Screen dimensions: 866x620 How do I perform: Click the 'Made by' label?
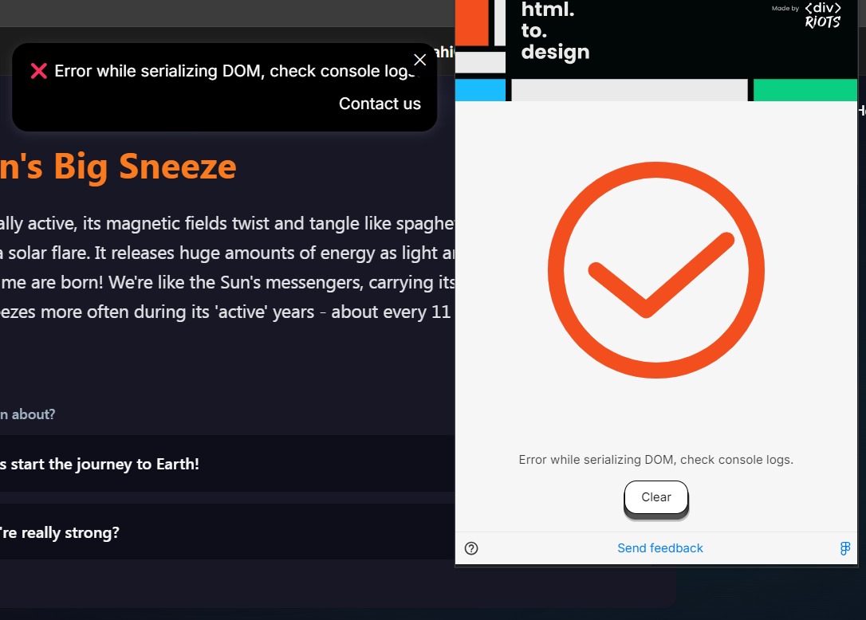(x=785, y=9)
